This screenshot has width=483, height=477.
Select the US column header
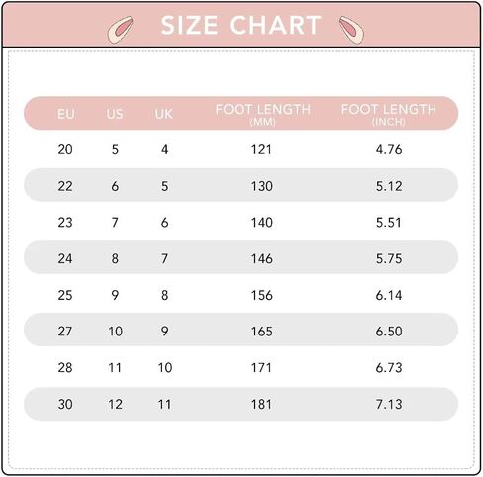point(115,114)
